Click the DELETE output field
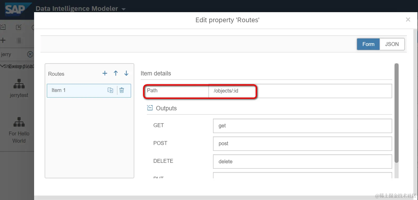 click(x=302, y=161)
